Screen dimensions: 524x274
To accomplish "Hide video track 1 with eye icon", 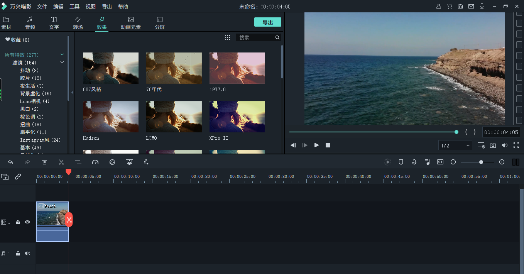I will [x=27, y=222].
